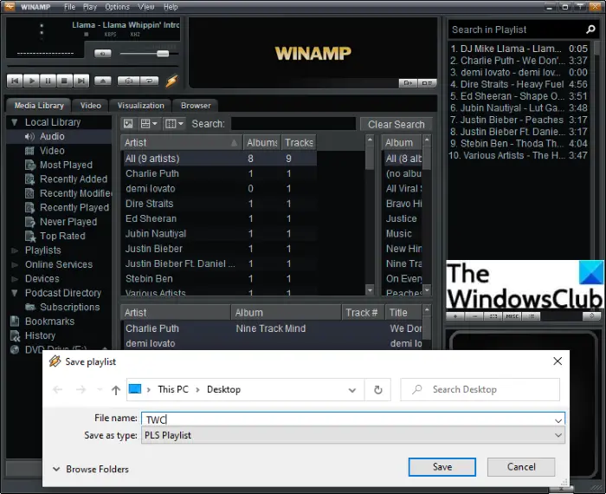Expand Browse Folders in Save dialog
The height and width of the screenshot is (494, 606).
click(x=90, y=469)
